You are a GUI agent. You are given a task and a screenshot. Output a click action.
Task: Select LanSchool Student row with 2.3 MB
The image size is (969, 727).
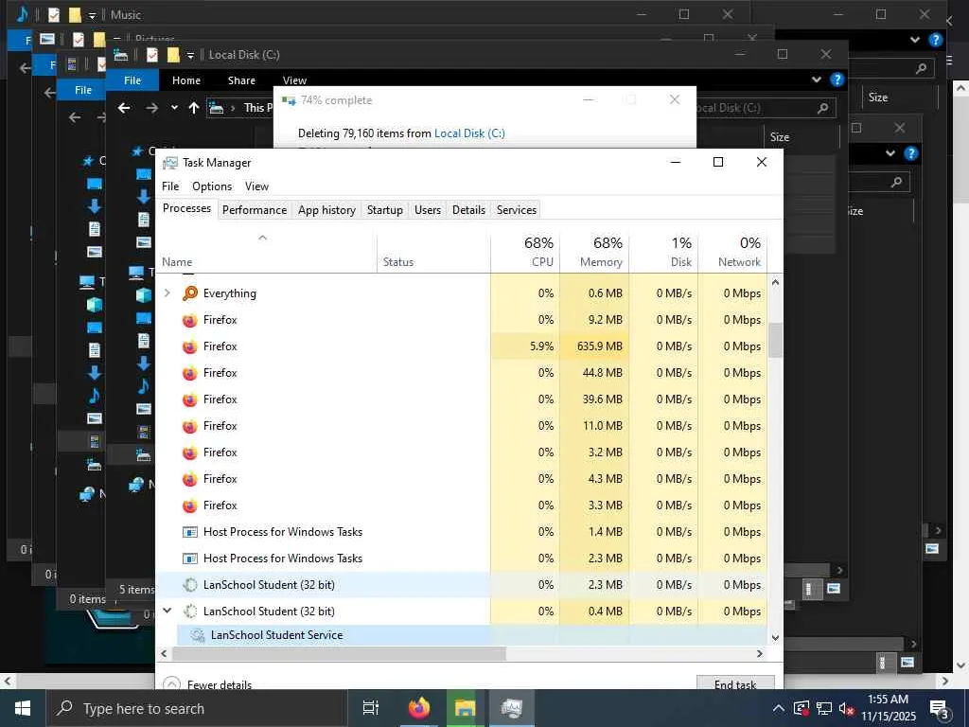coord(461,585)
